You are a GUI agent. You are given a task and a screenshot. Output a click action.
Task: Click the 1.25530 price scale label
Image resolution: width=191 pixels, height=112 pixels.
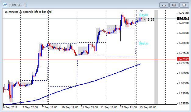[x=183, y=103]
